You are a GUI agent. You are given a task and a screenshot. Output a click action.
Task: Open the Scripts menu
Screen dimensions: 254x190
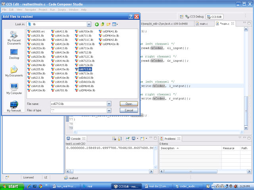[62, 9]
